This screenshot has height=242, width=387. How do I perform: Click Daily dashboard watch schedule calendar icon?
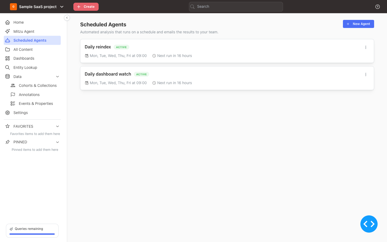coord(87,83)
